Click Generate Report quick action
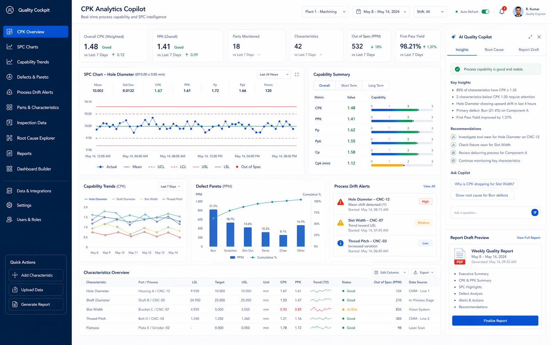The image size is (551, 345). point(36,304)
